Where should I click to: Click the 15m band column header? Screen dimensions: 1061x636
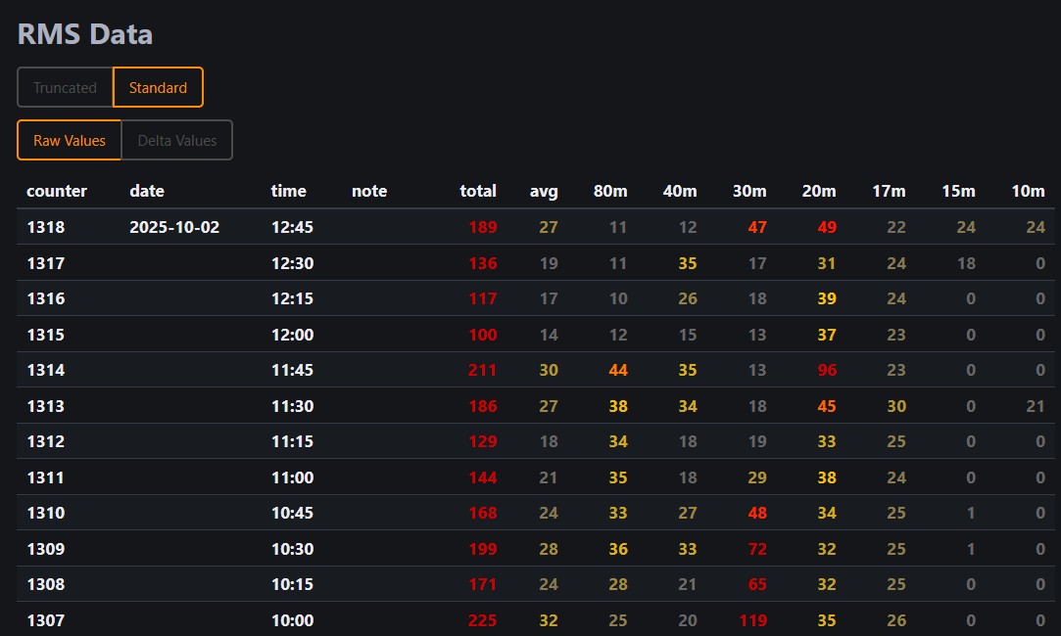click(958, 191)
